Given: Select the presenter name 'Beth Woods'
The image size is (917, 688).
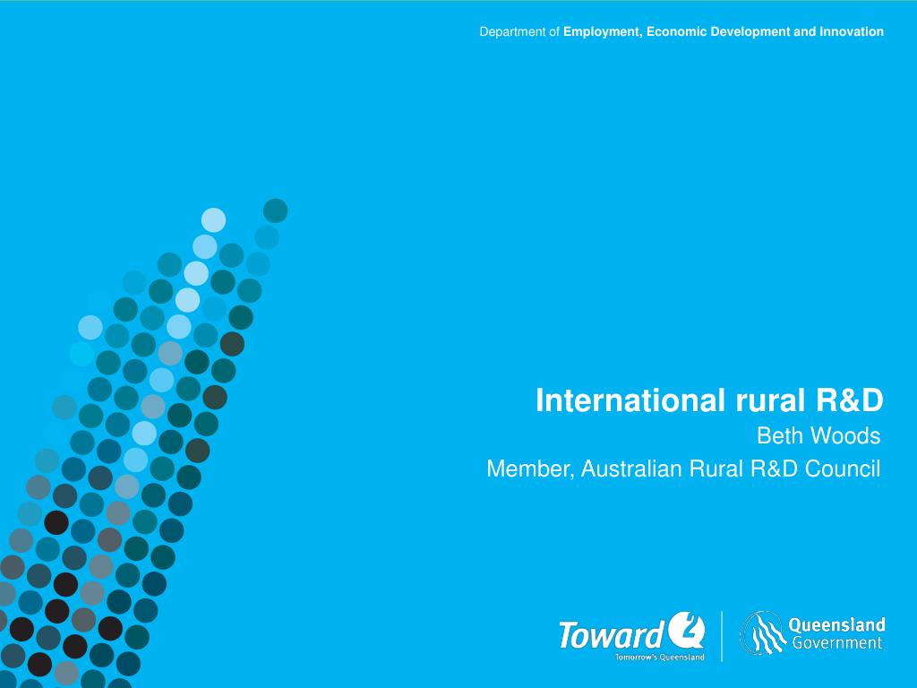Looking at the screenshot, I should click(818, 436).
